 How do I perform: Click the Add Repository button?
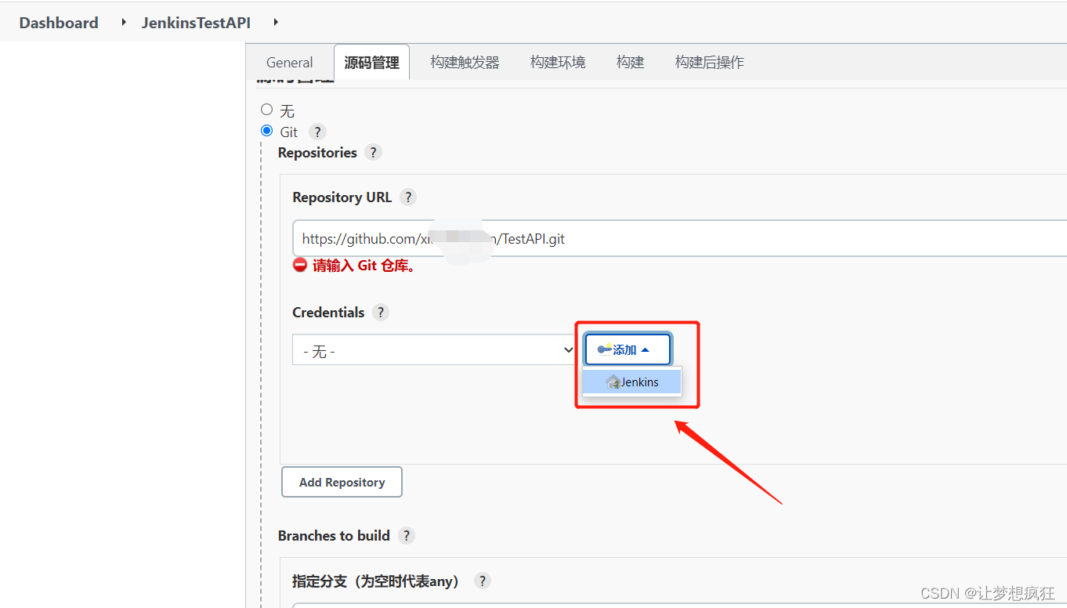tap(342, 482)
